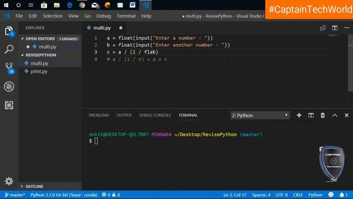Open notifications bell in status bar
Image resolution: width=353 pixels, height=199 pixels.
tap(343, 195)
